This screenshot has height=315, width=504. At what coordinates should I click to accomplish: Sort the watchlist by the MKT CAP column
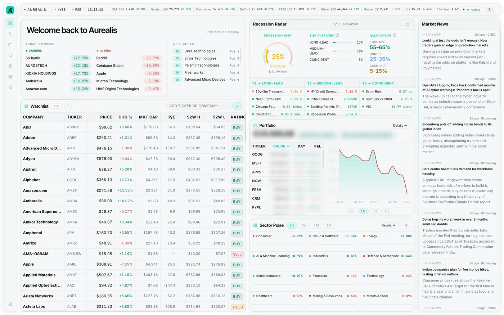pyautogui.click(x=148, y=117)
